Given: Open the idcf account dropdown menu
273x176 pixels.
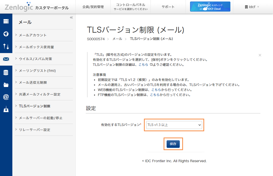Looking at the screenshot, I should 252,7.
